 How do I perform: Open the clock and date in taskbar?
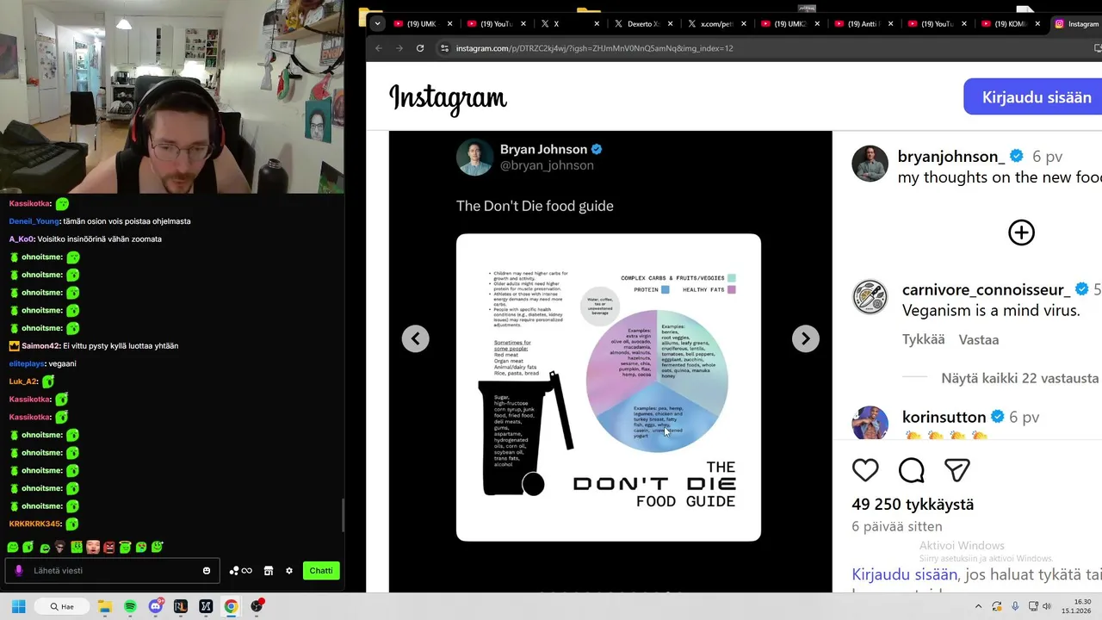[x=1076, y=606]
